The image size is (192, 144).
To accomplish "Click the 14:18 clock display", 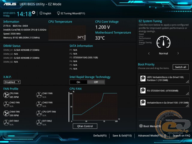I will pyautogui.click(x=24, y=14).
